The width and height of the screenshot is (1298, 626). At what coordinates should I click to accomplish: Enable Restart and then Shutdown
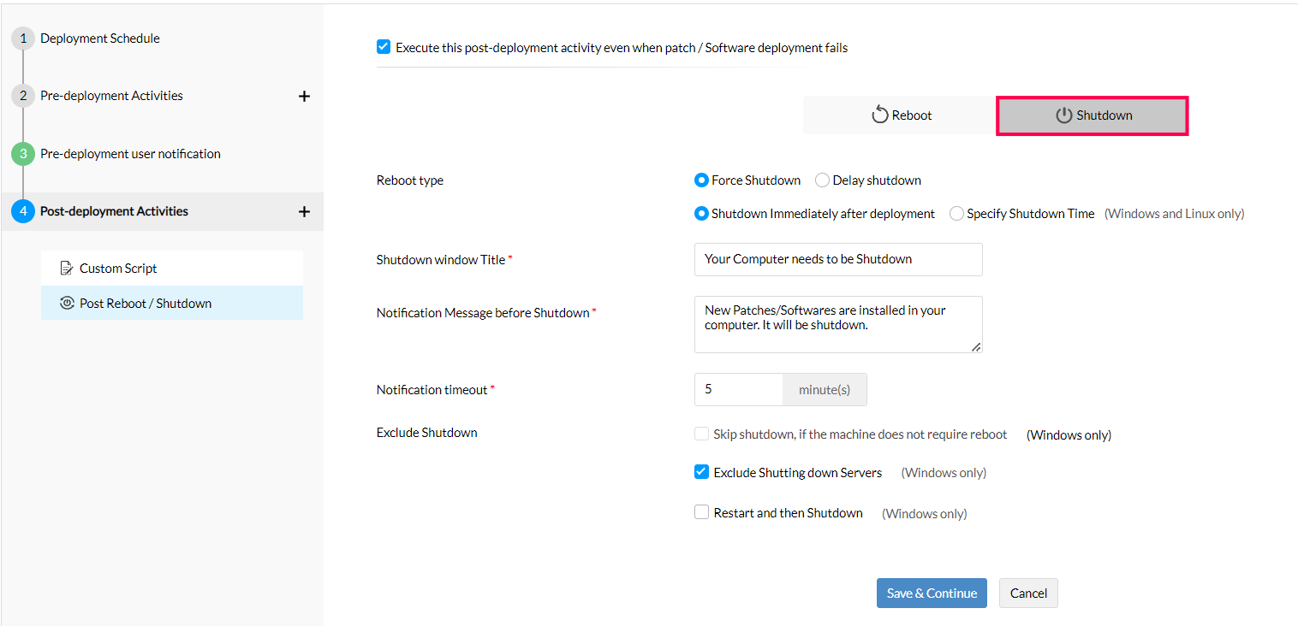click(x=701, y=511)
